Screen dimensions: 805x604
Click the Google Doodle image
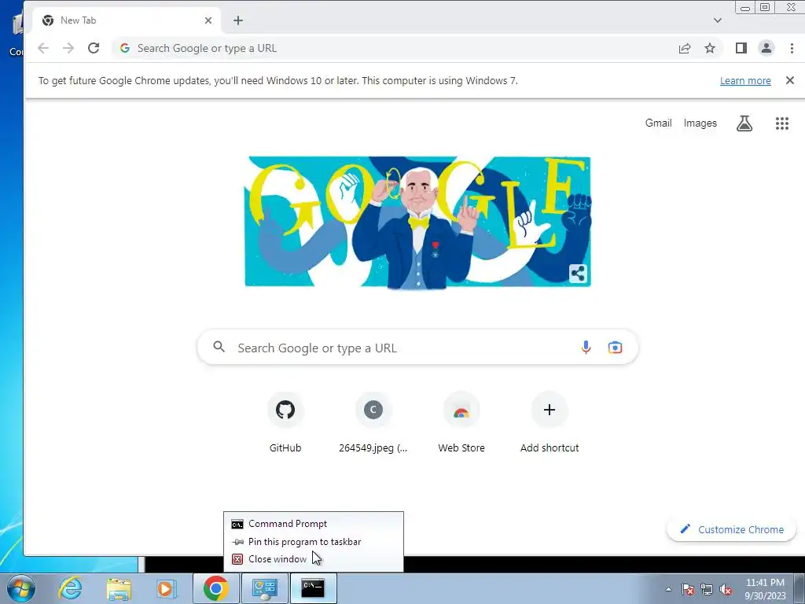(x=417, y=222)
